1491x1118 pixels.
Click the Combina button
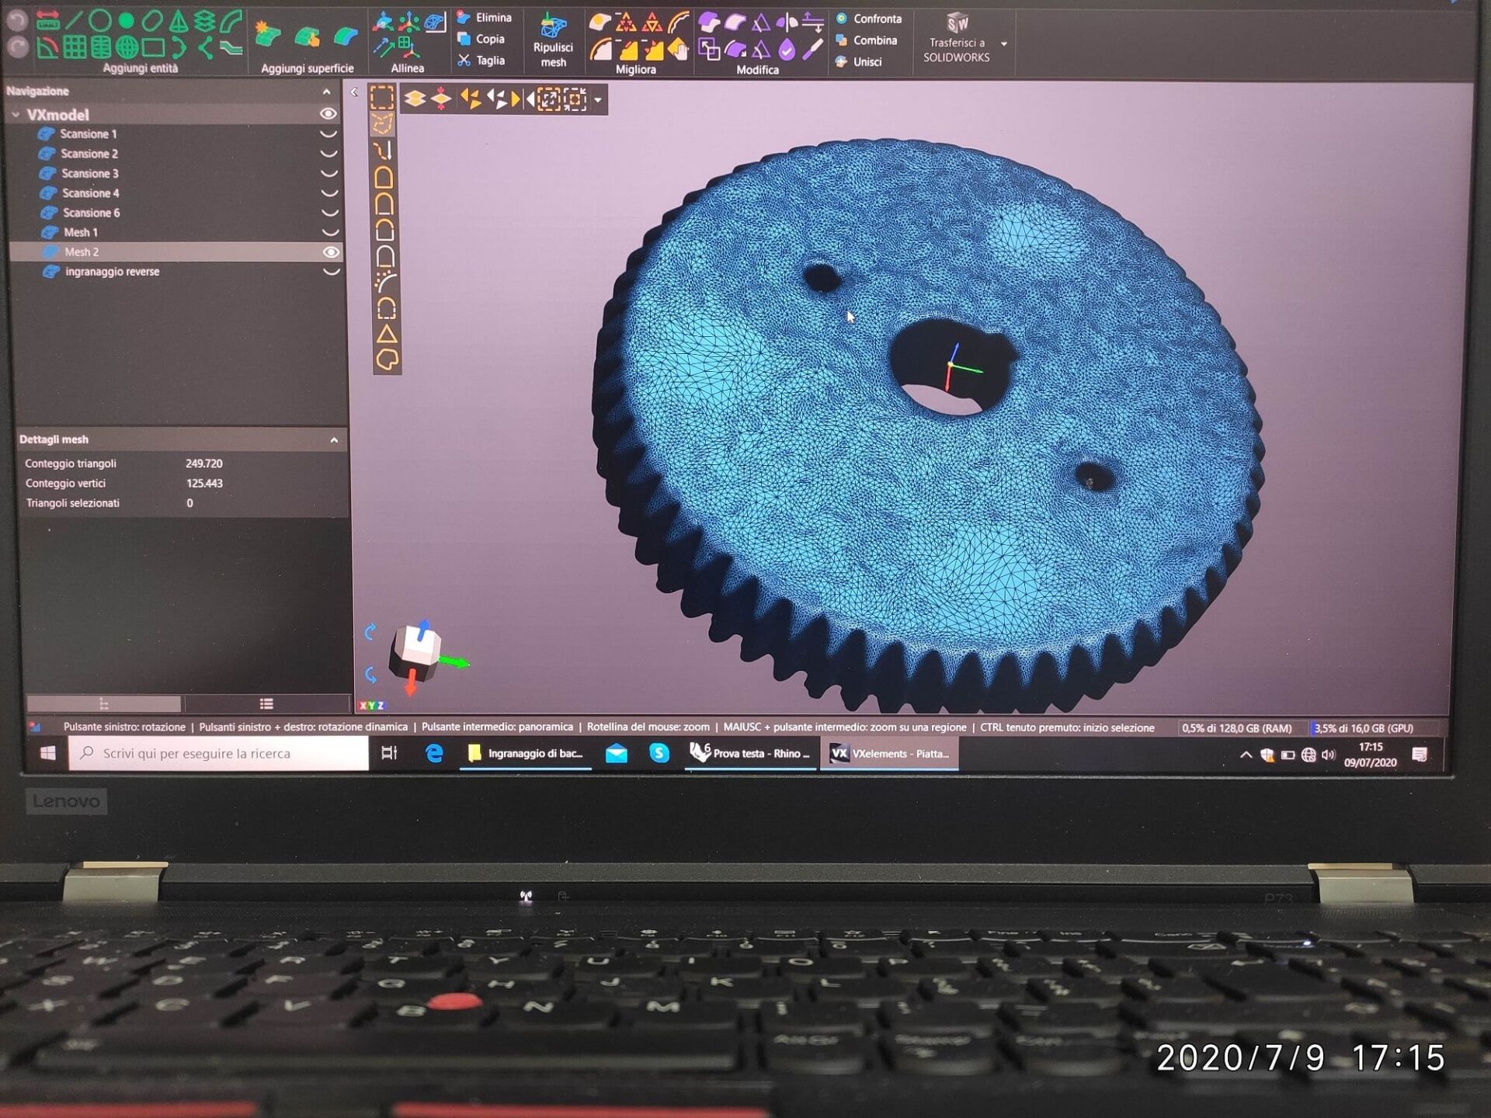pyautogui.click(x=874, y=40)
